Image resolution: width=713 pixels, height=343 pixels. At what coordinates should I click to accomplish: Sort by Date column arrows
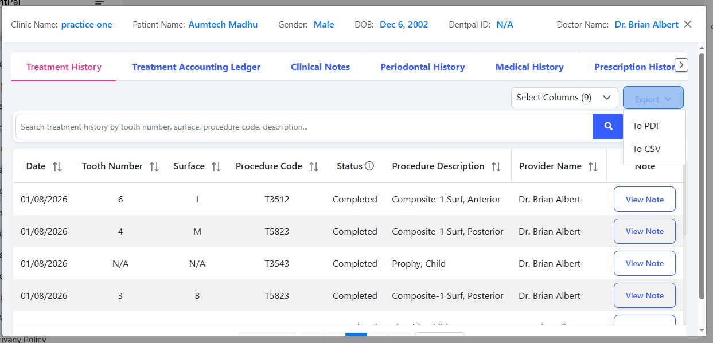[57, 167]
